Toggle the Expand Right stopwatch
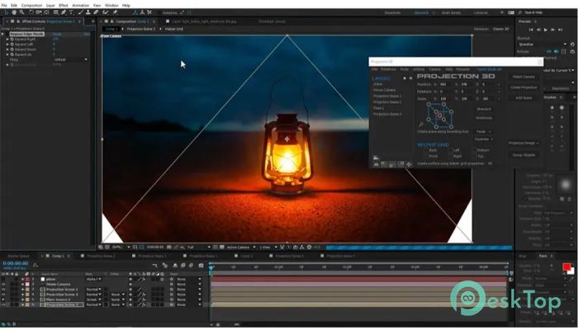The height and width of the screenshot is (330, 578). point(12,39)
